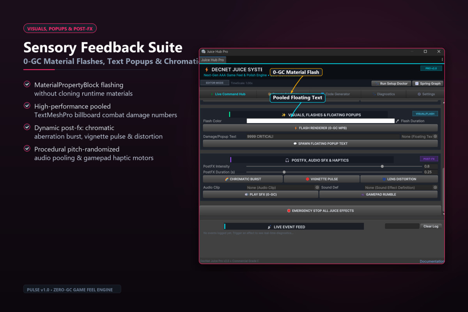Click the speaker icon on Play SFX
The image size is (468, 312).
click(x=246, y=194)
